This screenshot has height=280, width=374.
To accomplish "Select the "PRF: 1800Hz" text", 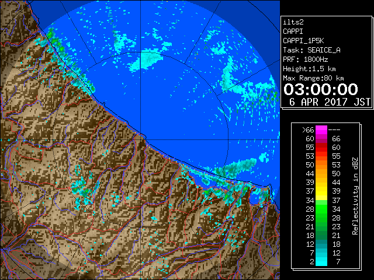I will point(305,60).
